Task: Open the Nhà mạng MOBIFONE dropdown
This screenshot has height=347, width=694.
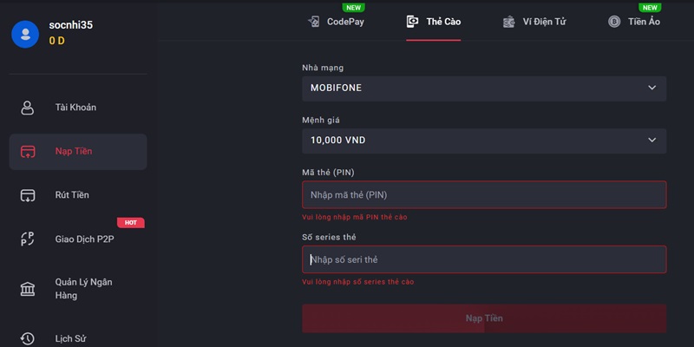Action: [484, 88]
